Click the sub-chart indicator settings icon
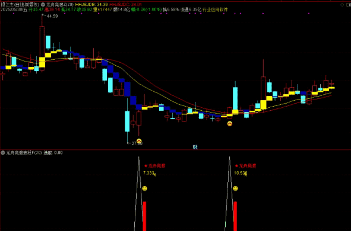Screen dimensions: 351x231 [x=3, y=153]
